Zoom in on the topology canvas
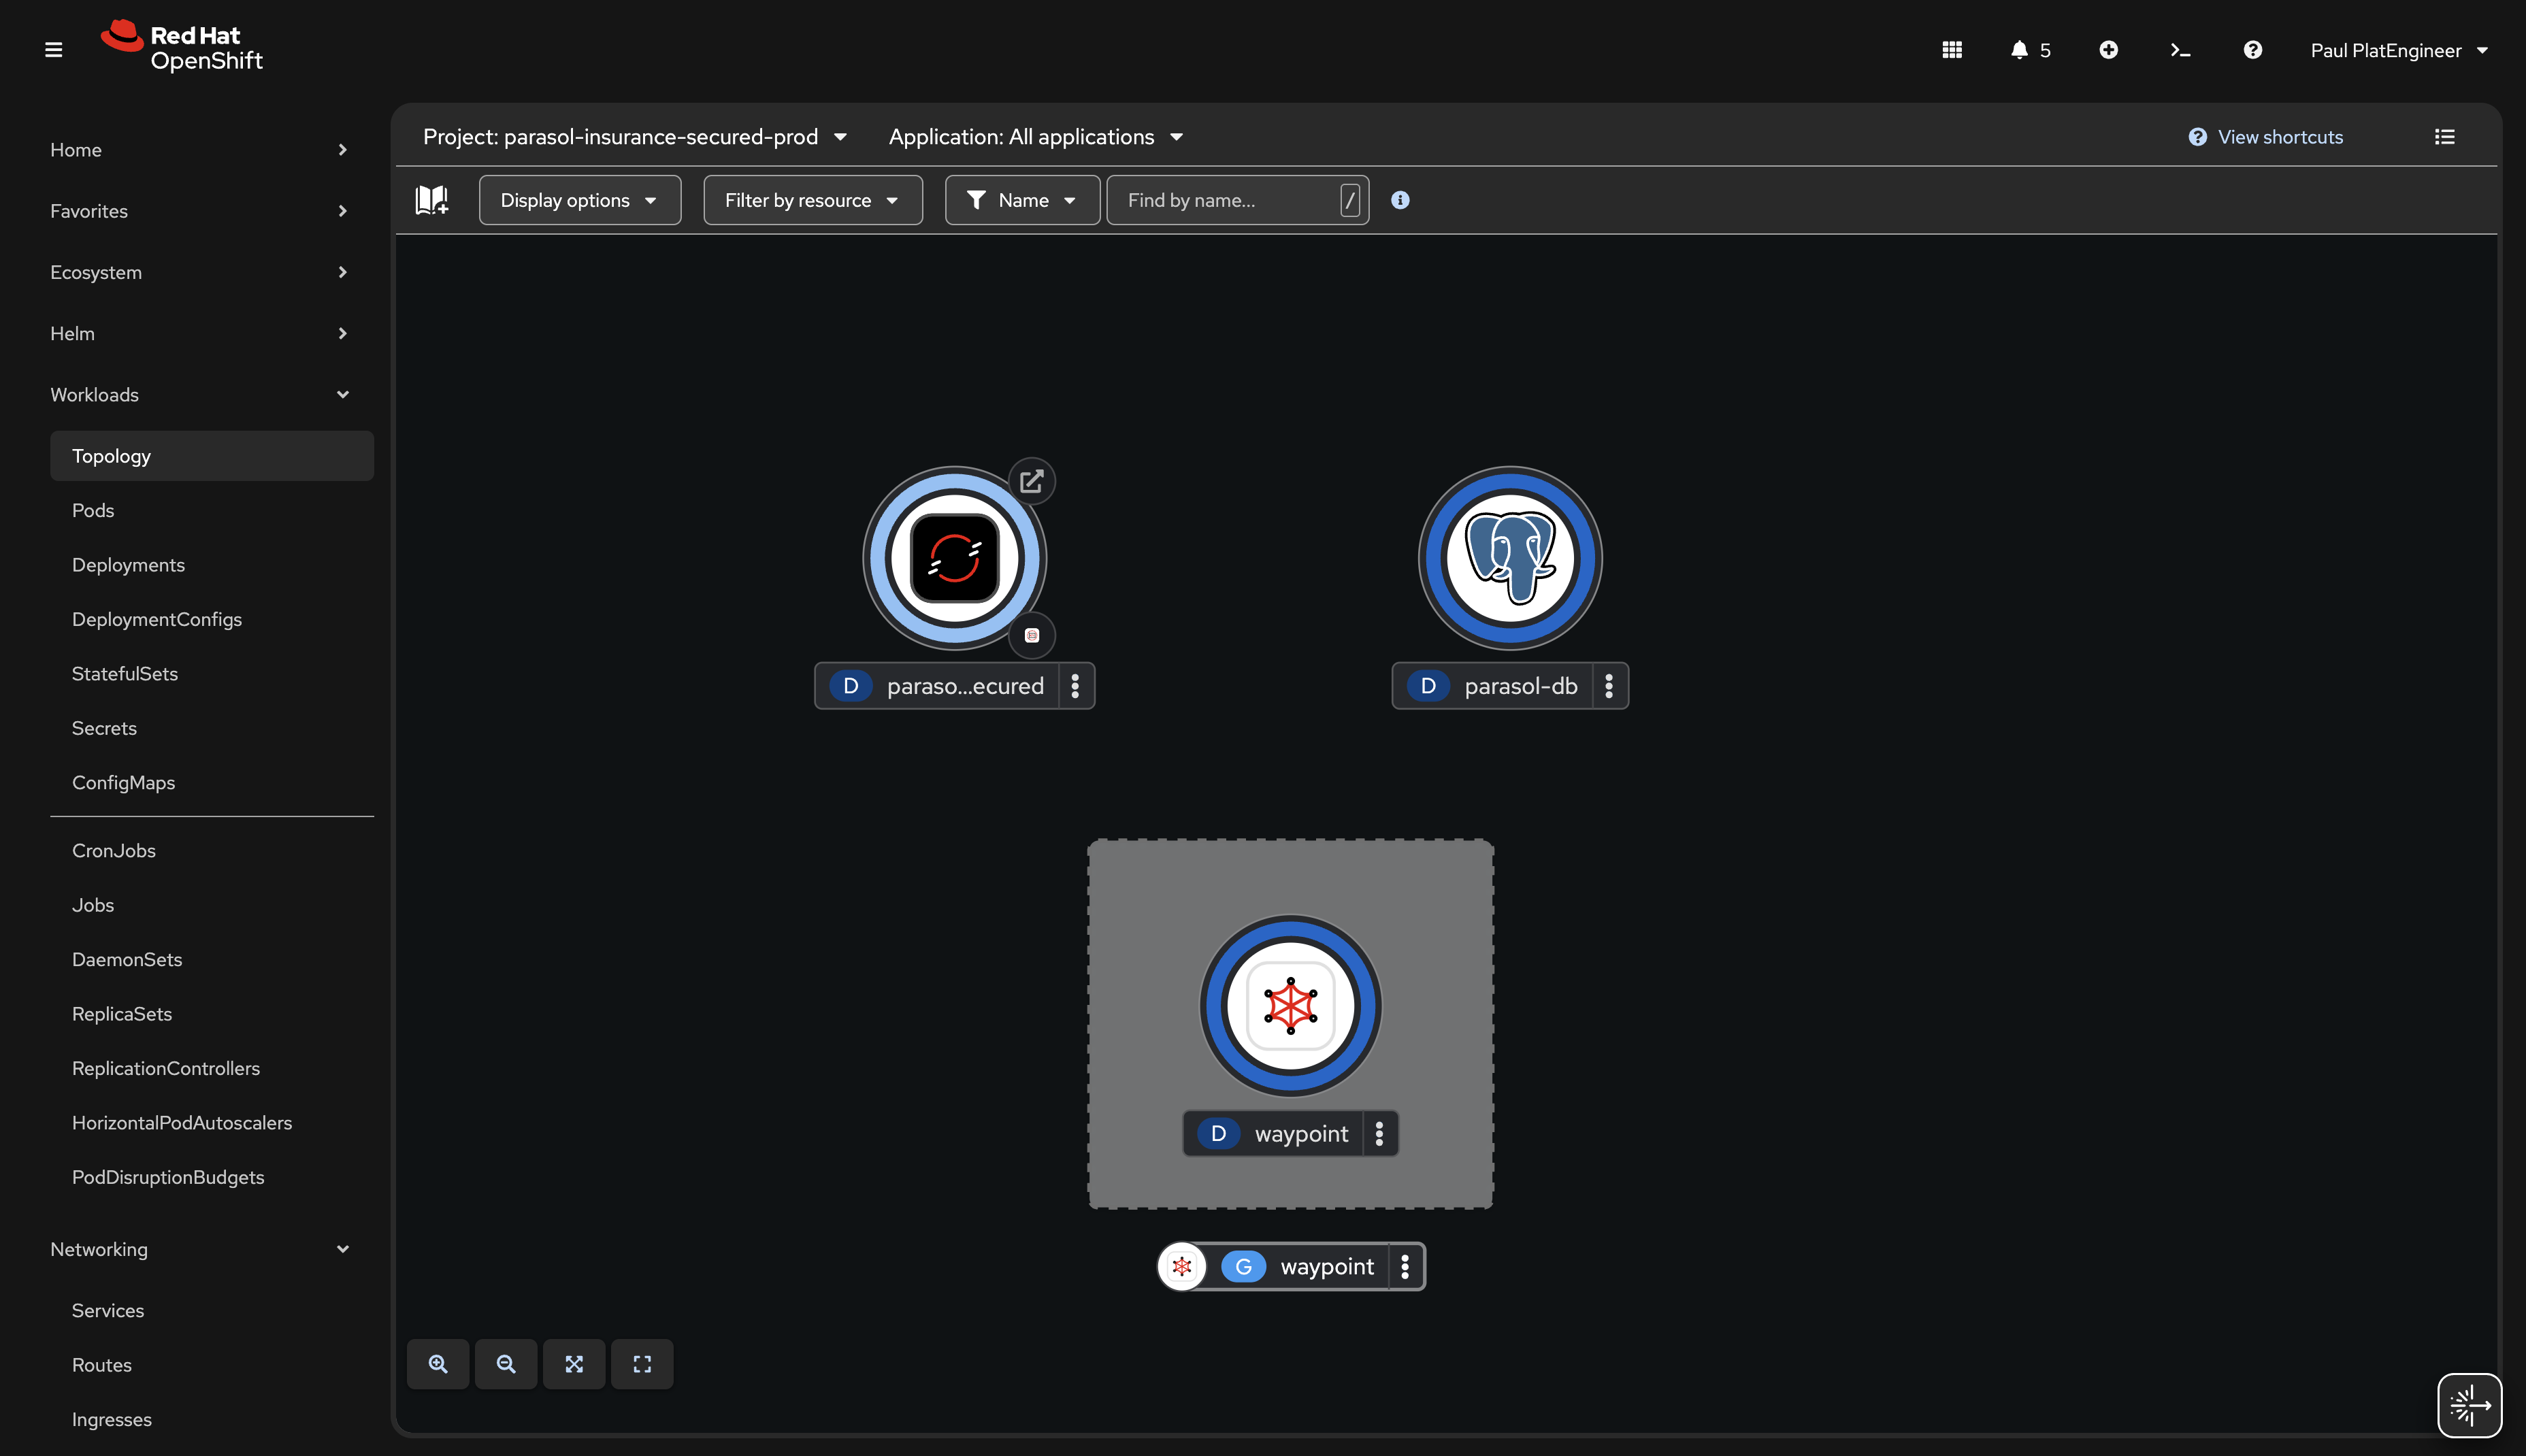The width and height of the screenshot is (2526, 1456). (438, 1363)
